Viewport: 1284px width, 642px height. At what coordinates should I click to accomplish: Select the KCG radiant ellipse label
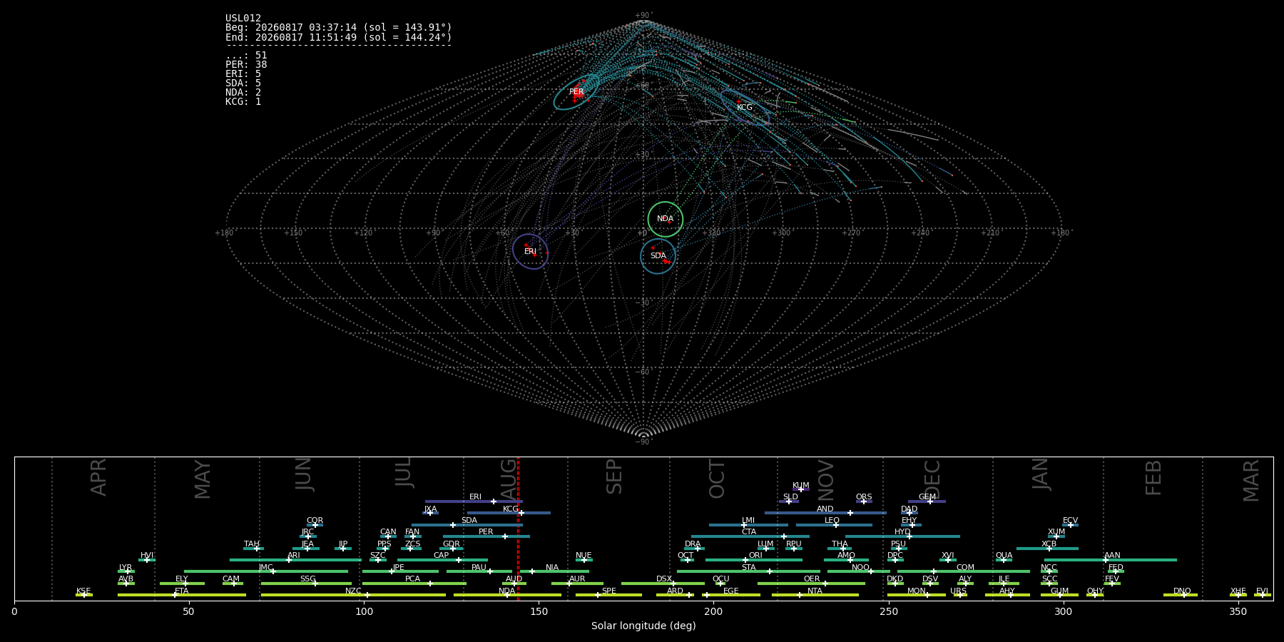(745, 108)
